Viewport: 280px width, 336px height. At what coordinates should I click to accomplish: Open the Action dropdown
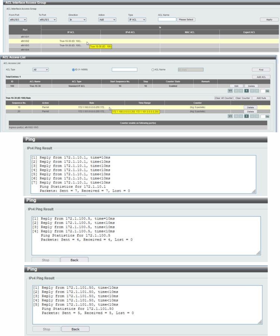click(107, 19)
